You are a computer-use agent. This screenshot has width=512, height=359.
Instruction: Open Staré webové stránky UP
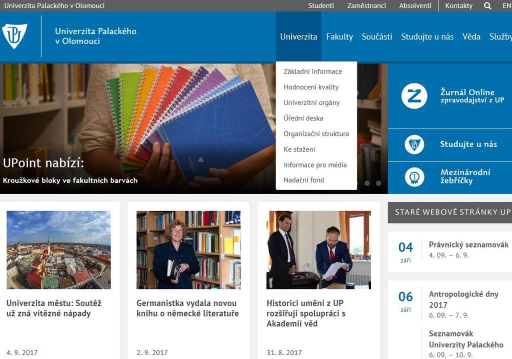click(x=450, y=212)
